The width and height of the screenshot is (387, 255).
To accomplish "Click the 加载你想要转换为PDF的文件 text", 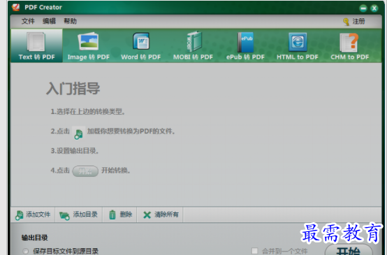I will click(x=131, y=131).
